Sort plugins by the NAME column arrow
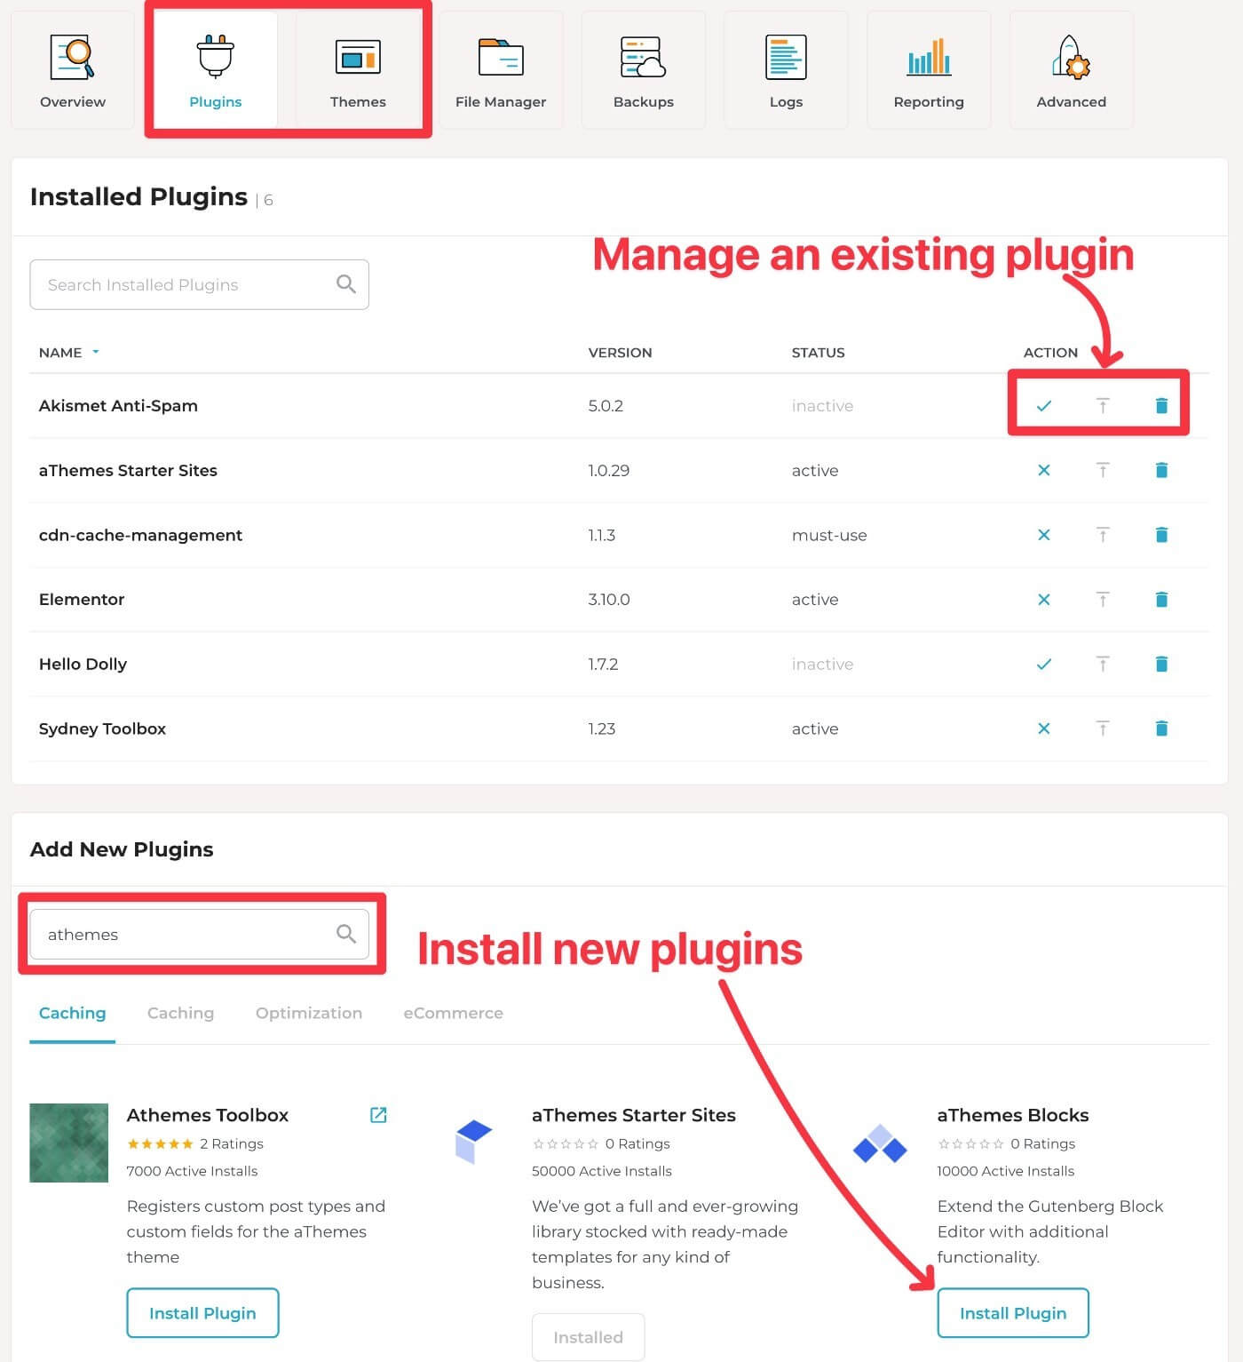The height and width of the screenshot is (1362, 1243). 96,353
